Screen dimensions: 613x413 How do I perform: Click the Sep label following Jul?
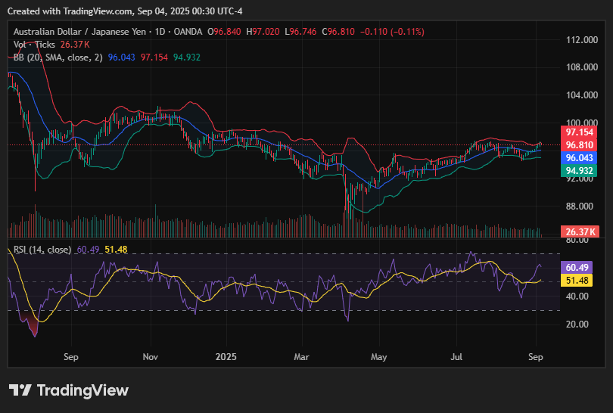(536, 357)
